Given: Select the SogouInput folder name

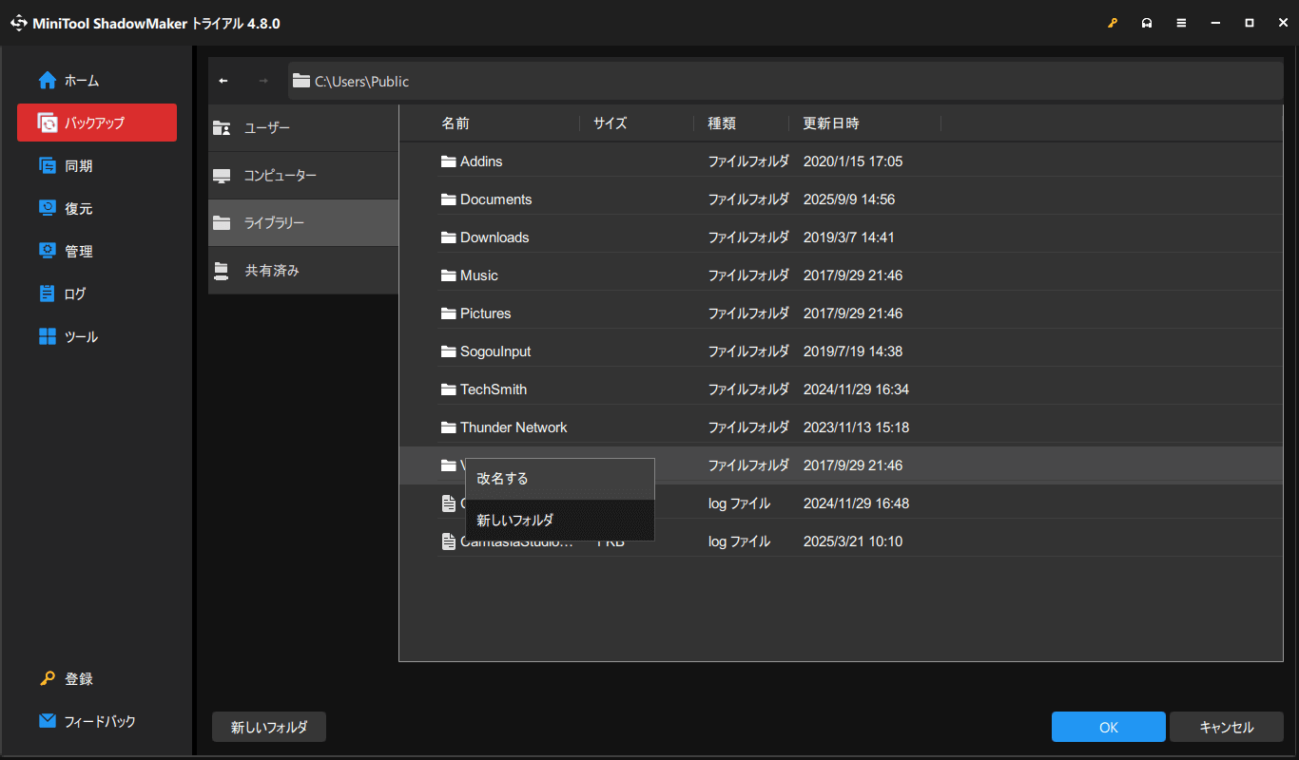Looking at the screenshot, I should (495, 351).
